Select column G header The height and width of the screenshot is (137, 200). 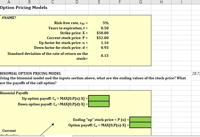click(x=141, y=2)
